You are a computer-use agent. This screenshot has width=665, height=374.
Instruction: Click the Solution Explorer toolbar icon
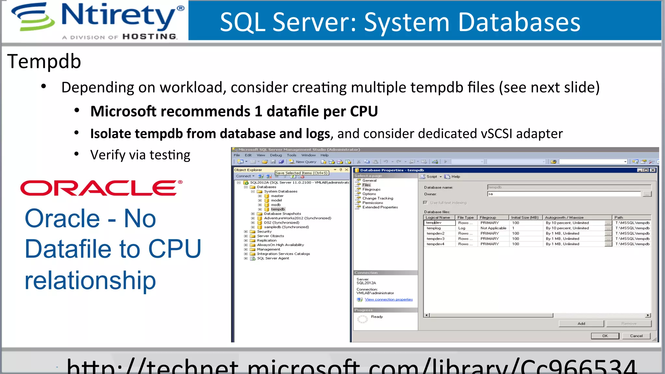click(635, 162)
